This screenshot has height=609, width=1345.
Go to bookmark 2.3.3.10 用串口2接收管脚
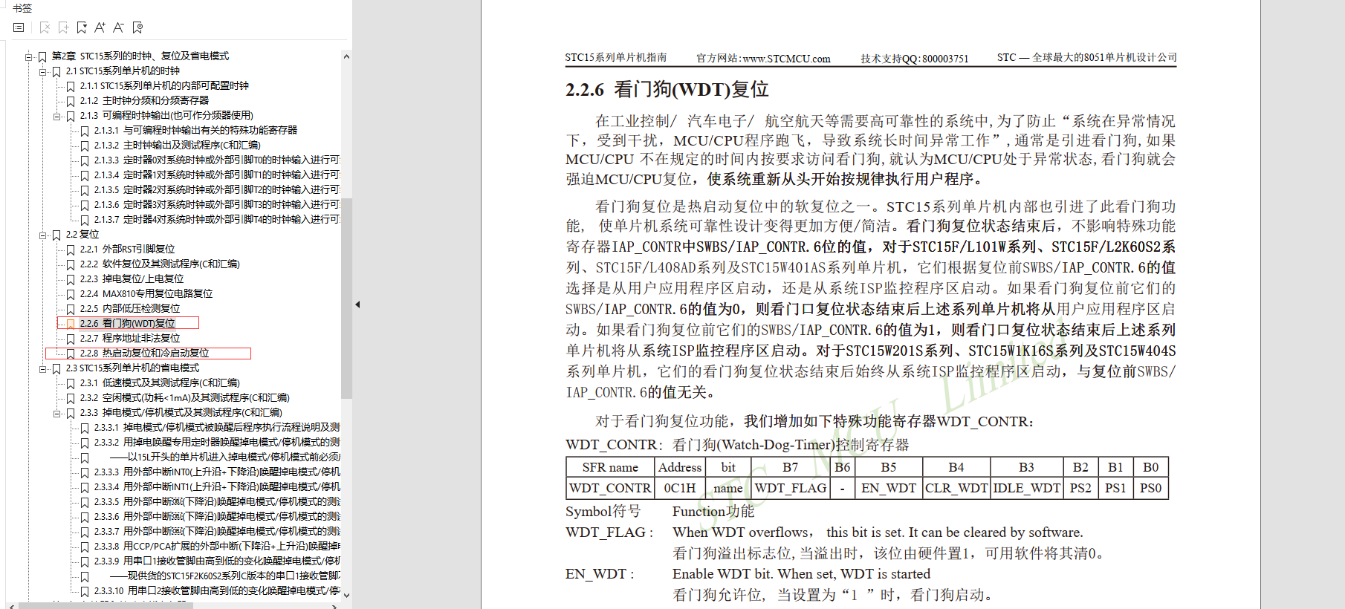[x=217, y=591]
